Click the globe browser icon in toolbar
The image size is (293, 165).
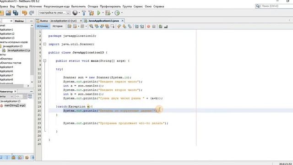click(x=75, y=13)
